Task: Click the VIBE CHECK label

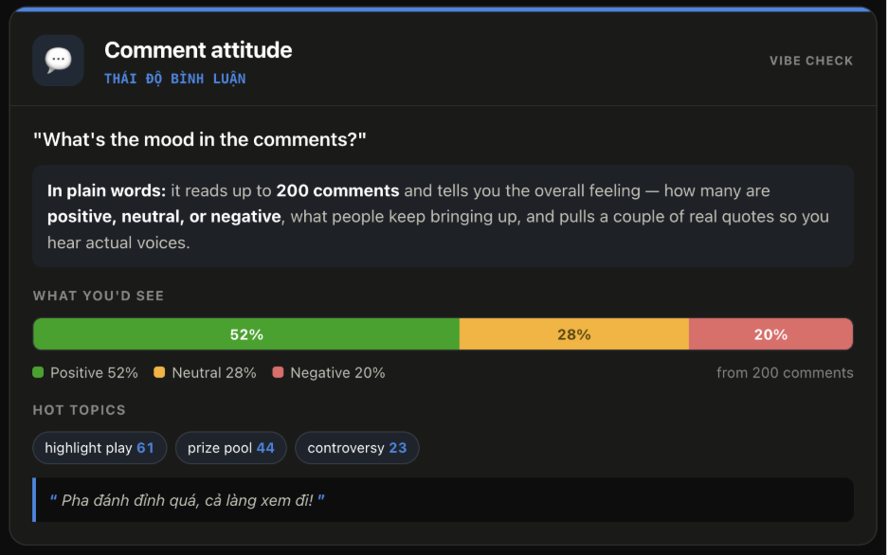Action: (x=811, y=61)
